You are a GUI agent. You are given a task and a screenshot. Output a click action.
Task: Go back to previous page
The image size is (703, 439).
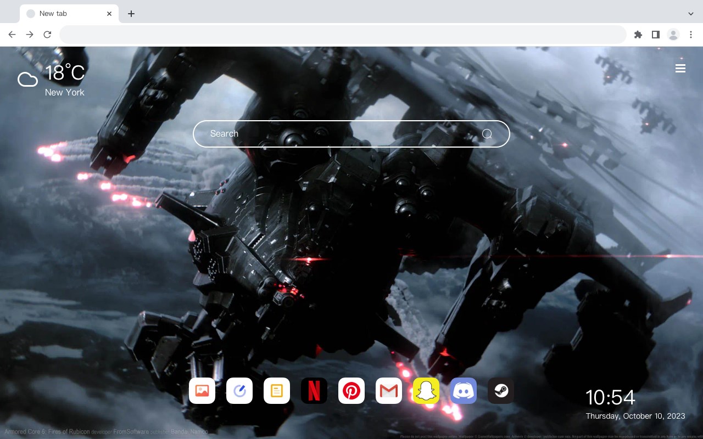point(12,35)
